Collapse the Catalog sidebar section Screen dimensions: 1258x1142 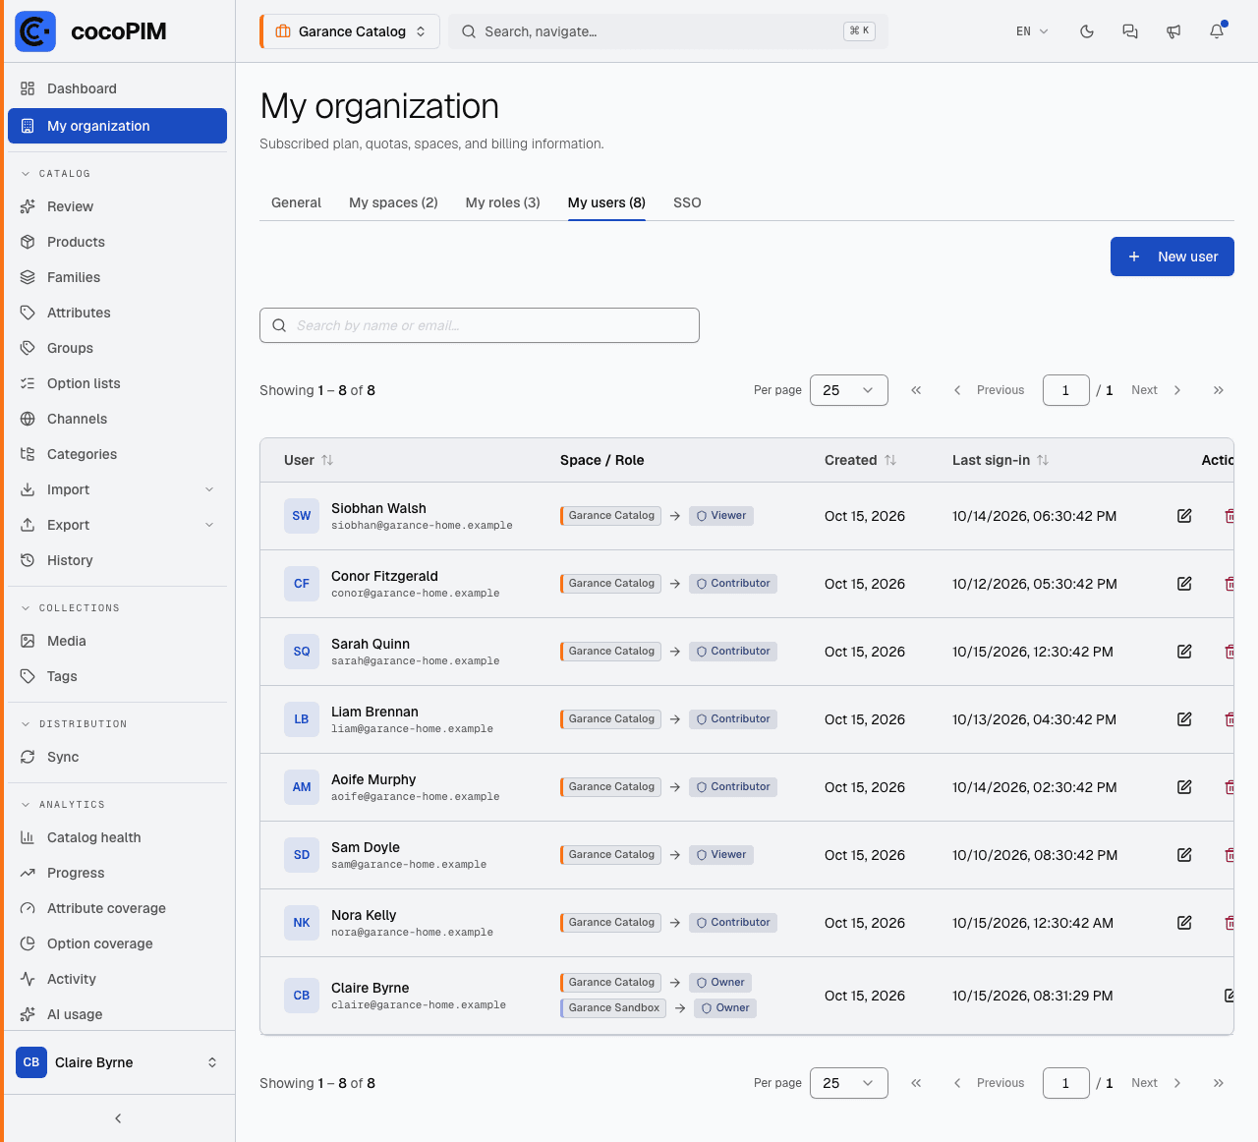[56, 174]
